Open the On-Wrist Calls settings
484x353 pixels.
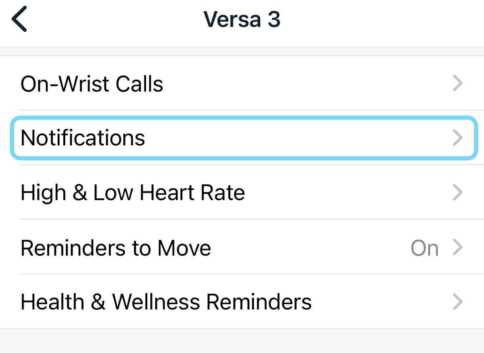tap(242, 84)
